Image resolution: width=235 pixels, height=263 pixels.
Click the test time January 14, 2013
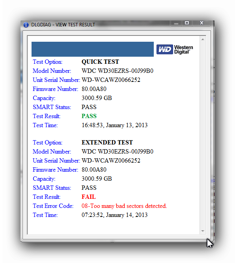[x=115, y=215]
